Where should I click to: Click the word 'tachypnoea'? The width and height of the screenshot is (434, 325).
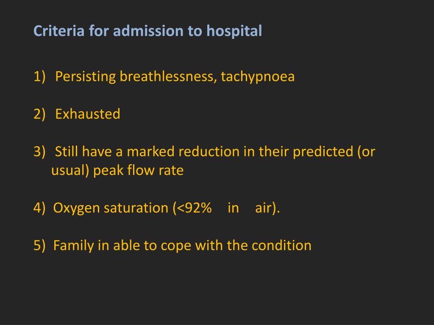258,77
